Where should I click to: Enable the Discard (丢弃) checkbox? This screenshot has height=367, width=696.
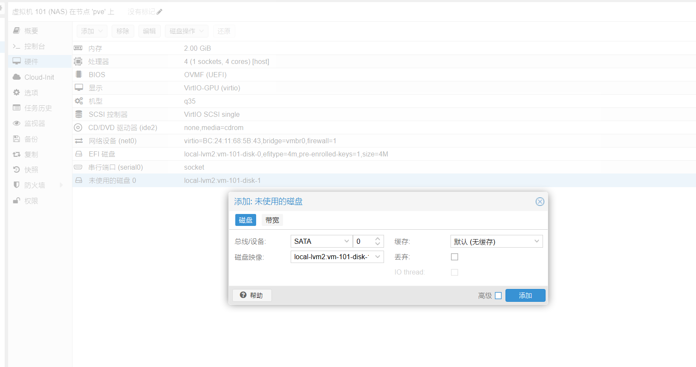(455, 257)
